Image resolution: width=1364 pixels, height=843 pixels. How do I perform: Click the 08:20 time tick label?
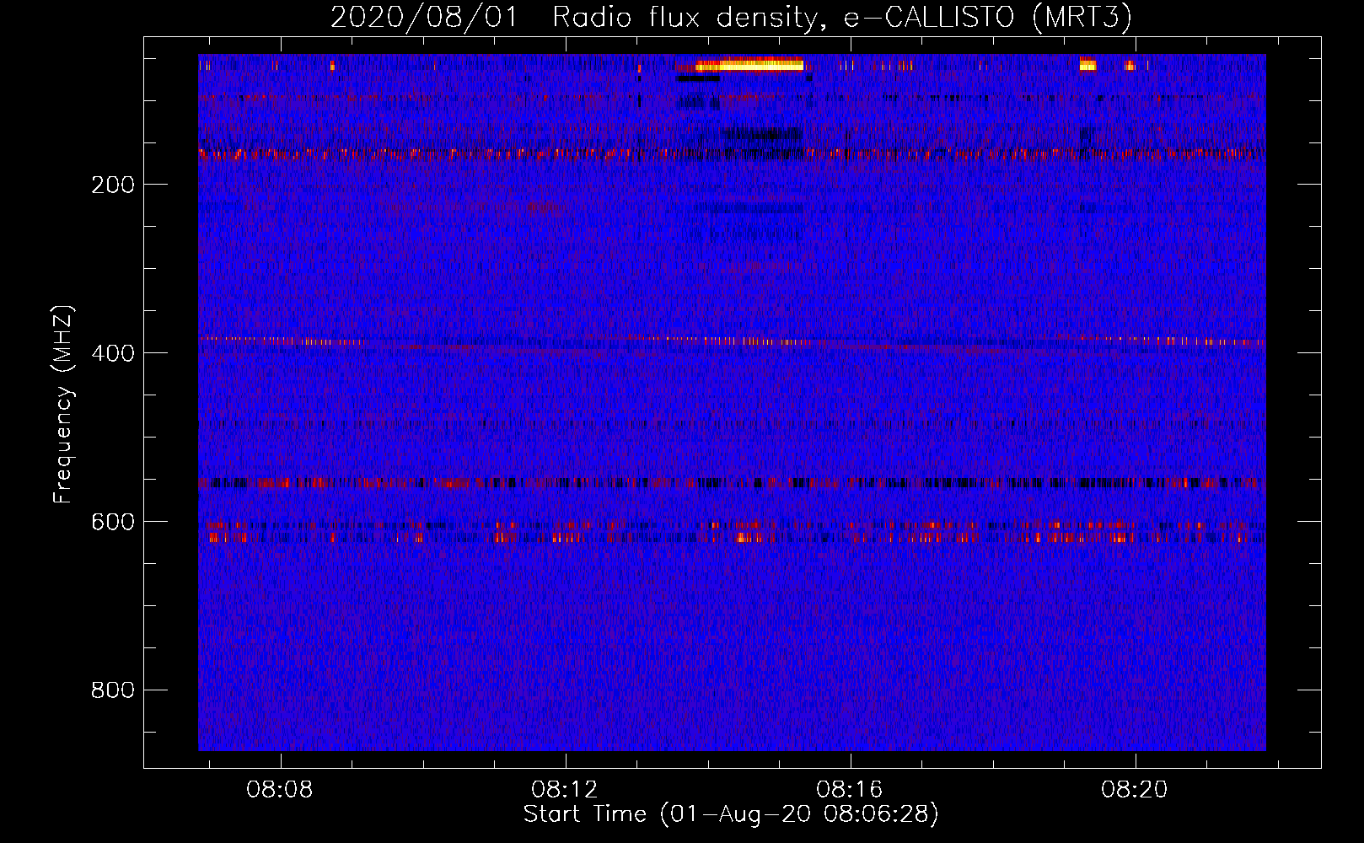click(x=1134, y=790)
